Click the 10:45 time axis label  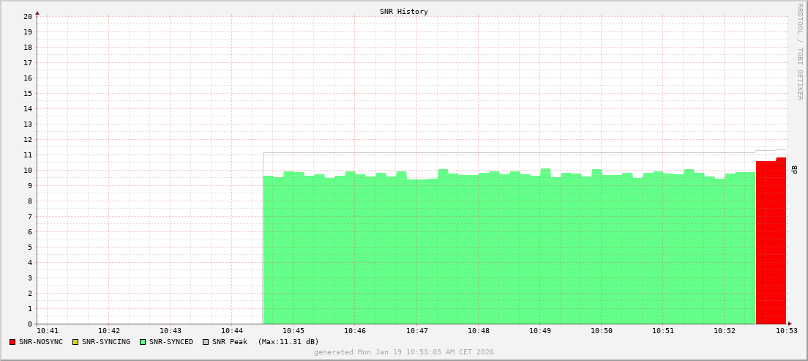[293, 331]
